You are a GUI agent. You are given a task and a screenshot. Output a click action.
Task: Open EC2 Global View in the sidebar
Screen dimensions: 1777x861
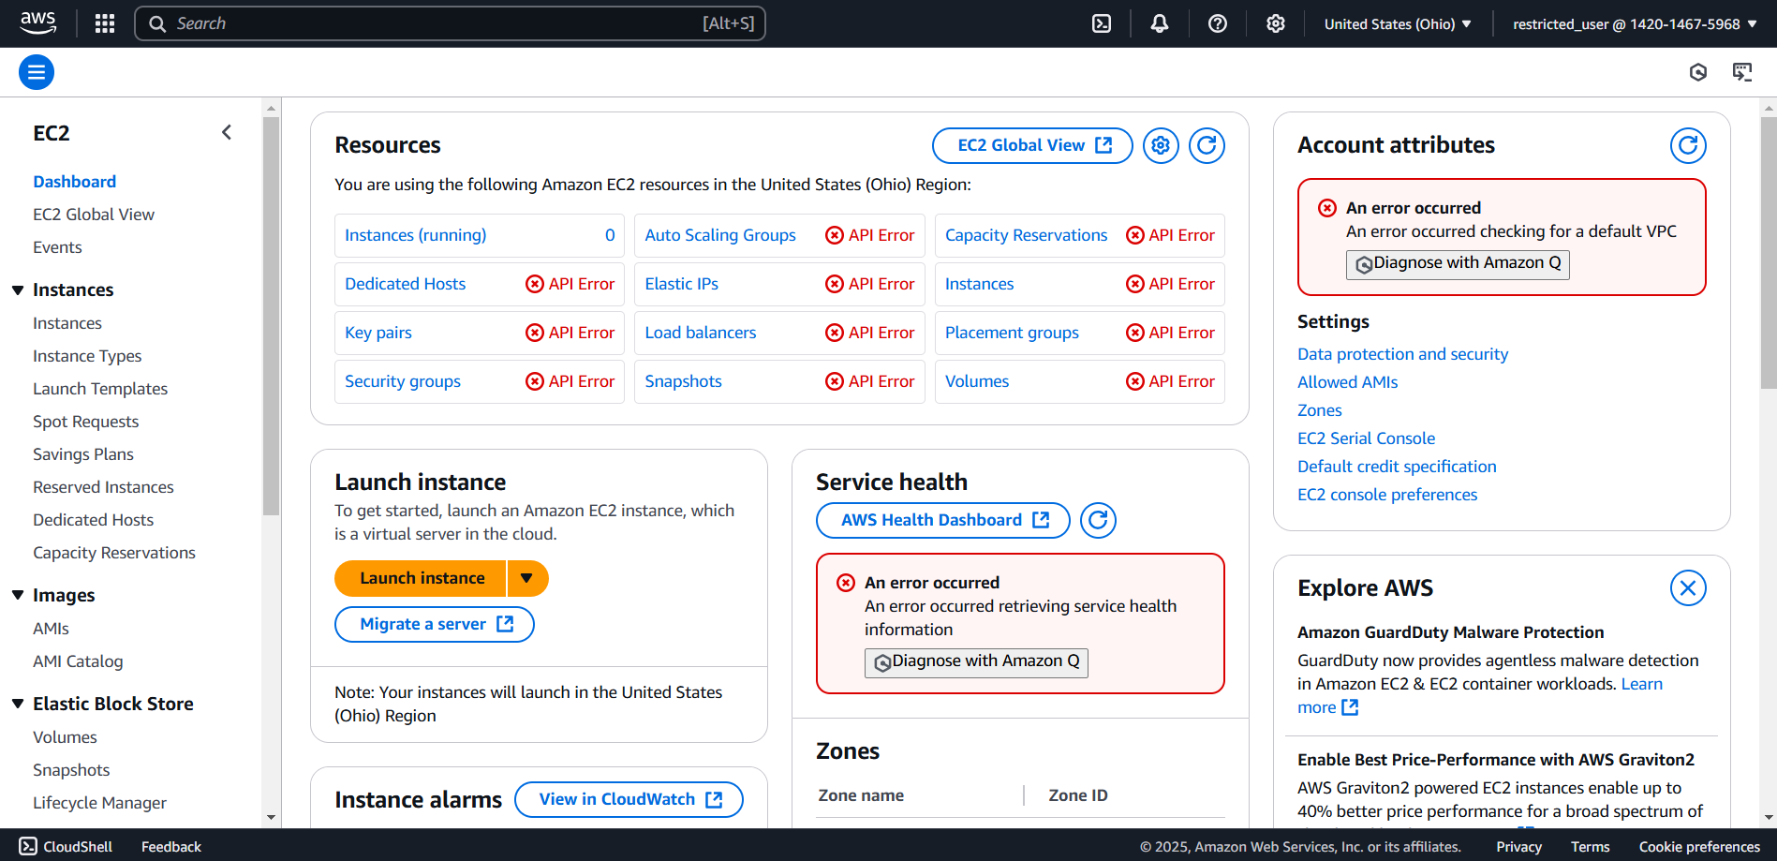[94, 215]
